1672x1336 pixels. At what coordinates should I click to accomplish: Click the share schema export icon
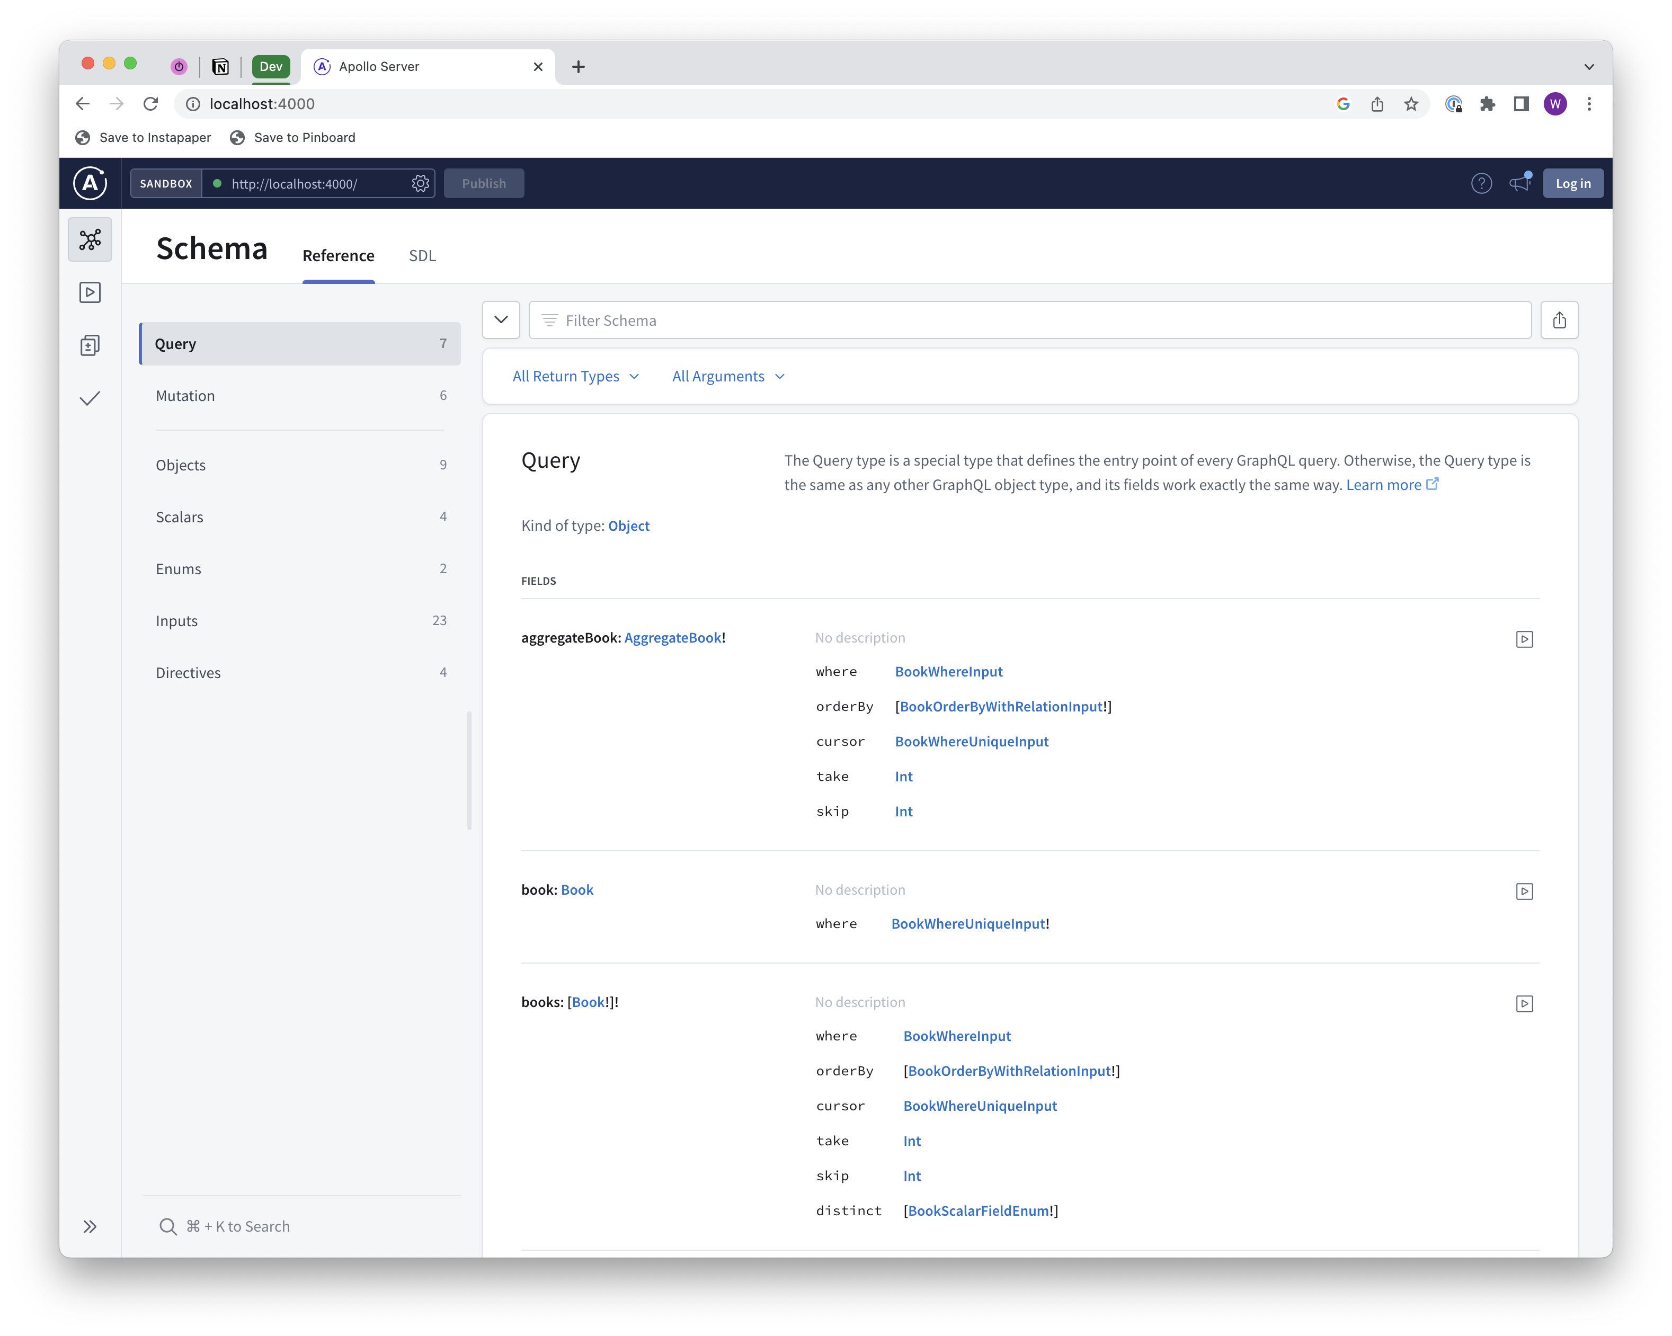click(1559, 320)
